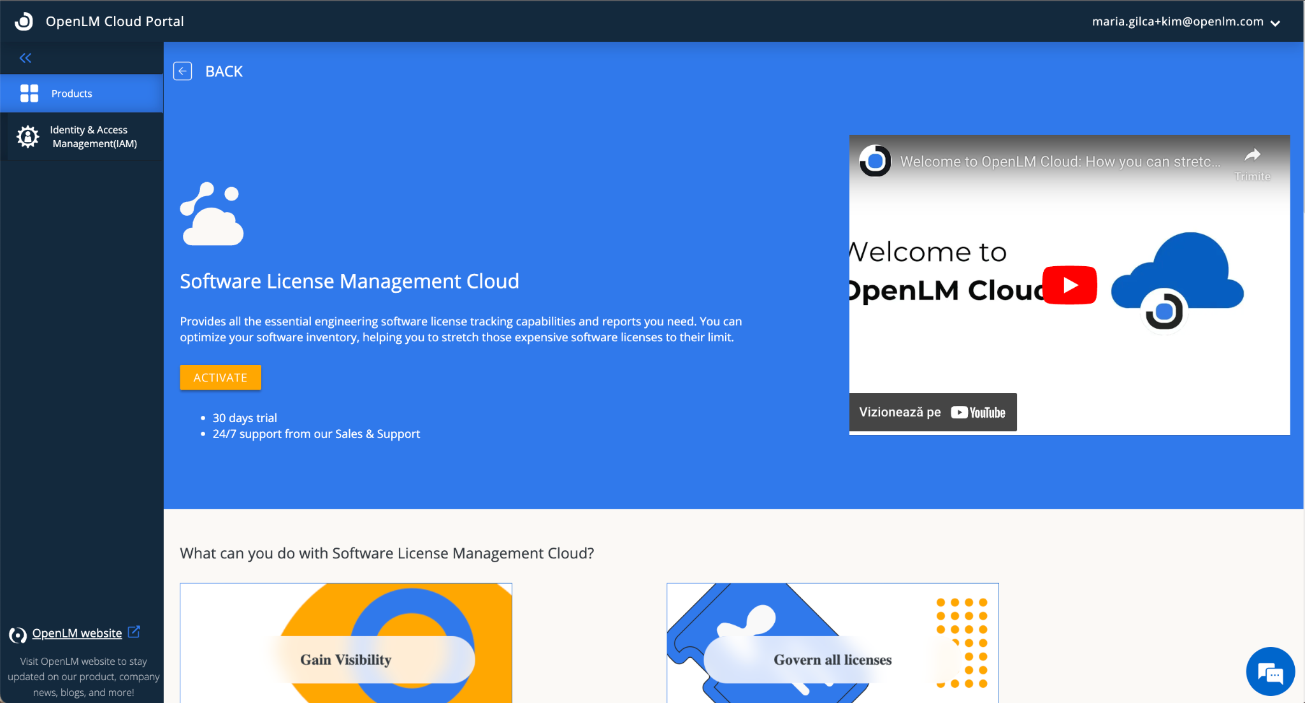
Task: Open the OpenLM website link
Action: pyautogui.click(x=76, y=633)
